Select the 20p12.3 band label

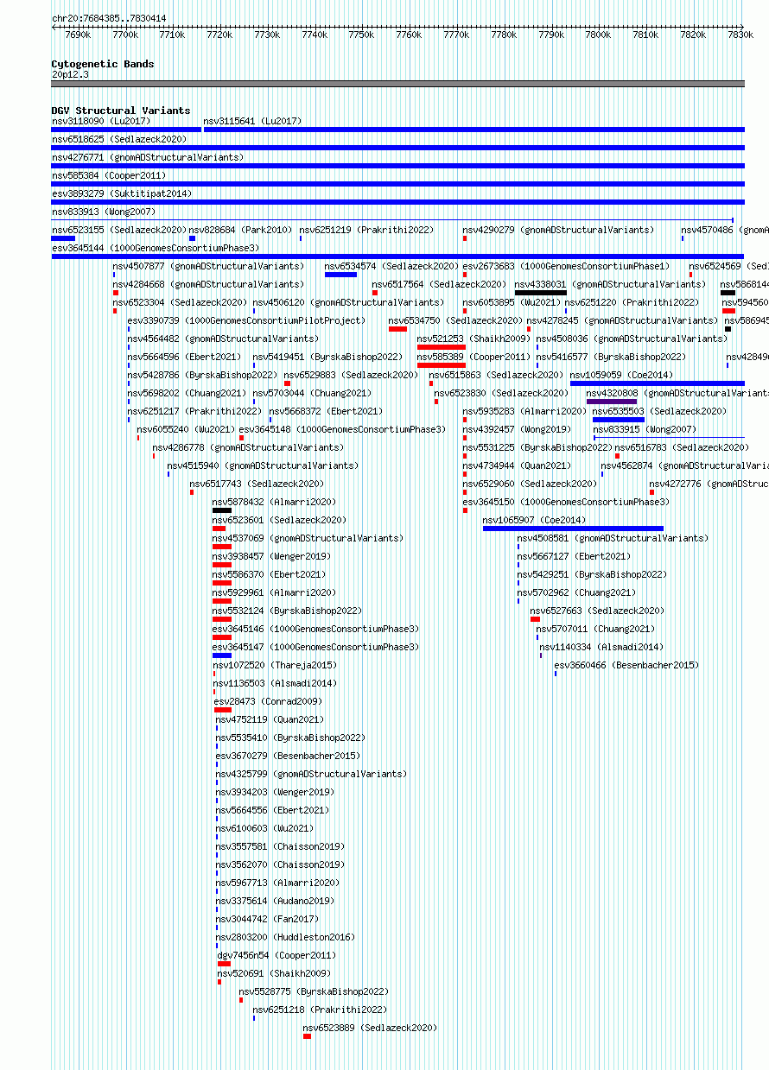pyautogui.click(x=70, y=74)
